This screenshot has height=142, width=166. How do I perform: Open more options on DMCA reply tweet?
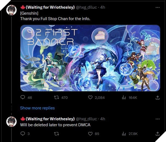(158, 119)
